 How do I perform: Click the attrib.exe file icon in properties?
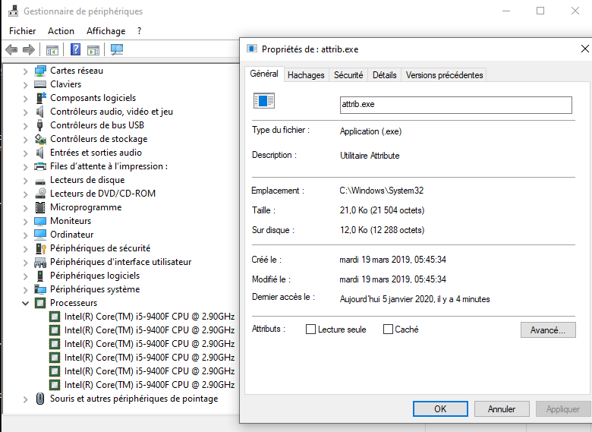click(264, 101)
